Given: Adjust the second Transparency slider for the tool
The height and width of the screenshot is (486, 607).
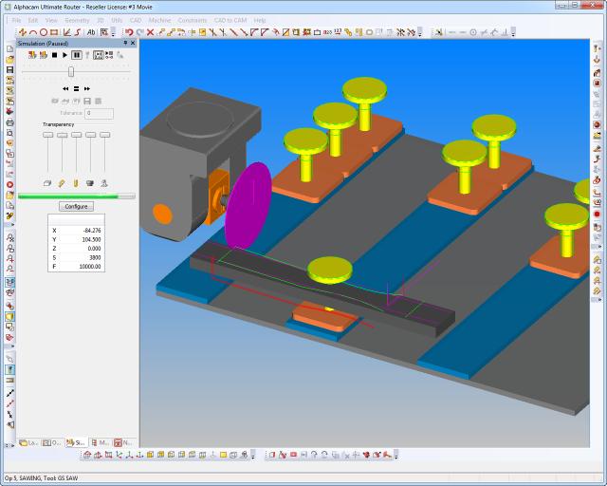Looking at the screenshot, I should pyautogui.click(x=62, y=135).
